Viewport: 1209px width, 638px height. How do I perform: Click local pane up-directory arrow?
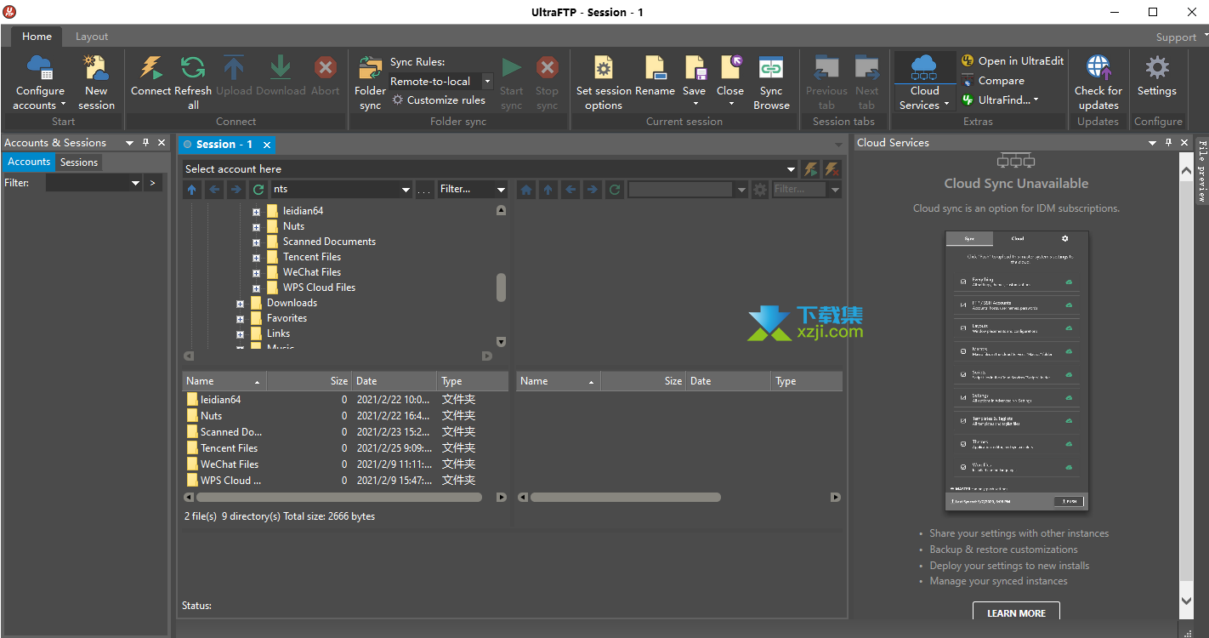tap(191, 190)
